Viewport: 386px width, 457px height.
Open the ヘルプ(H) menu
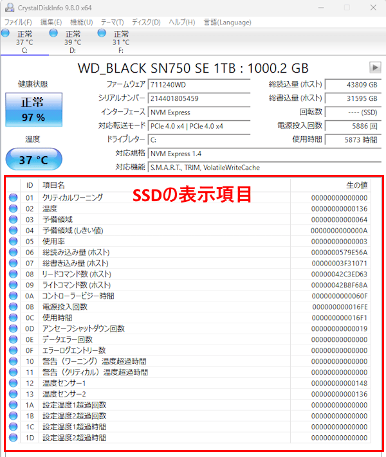(182, 22)
